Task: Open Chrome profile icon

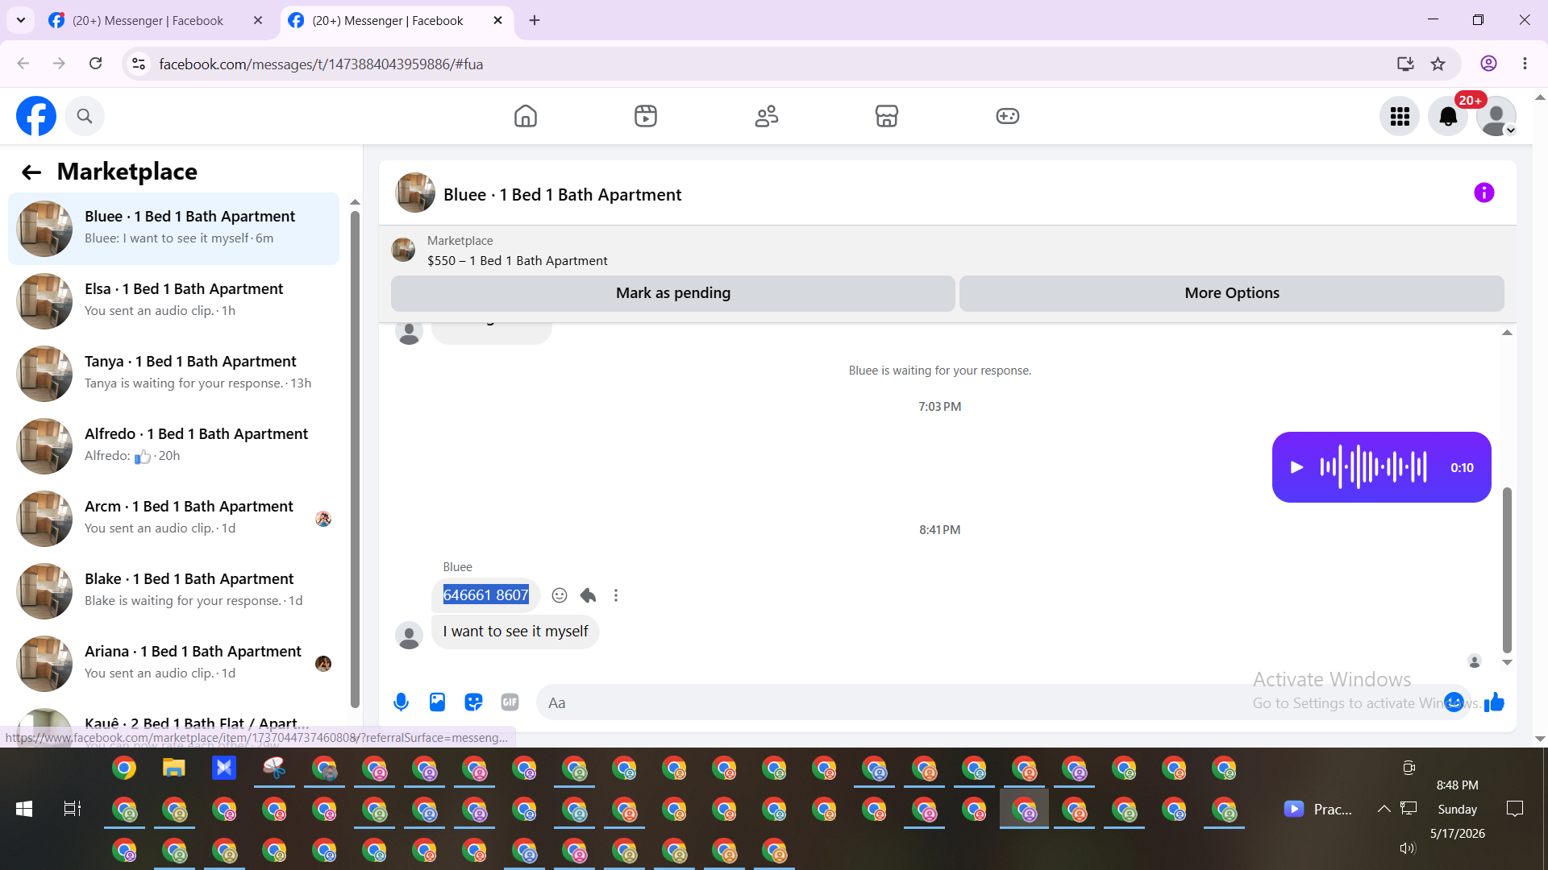Action: [x=1488, y=64]
